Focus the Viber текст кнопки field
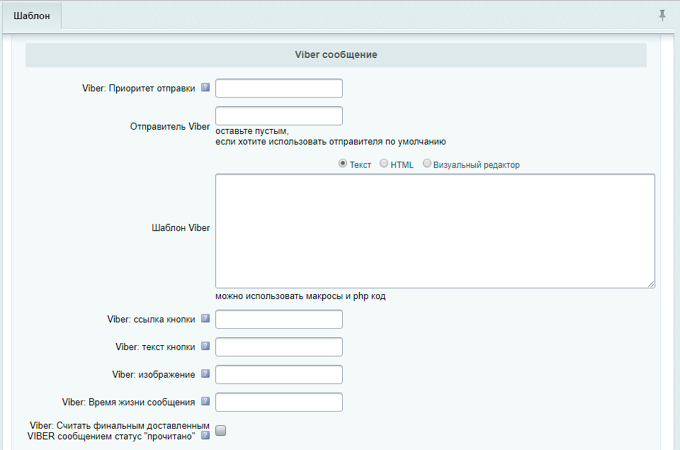Viewport: 680px width, 450px height. pos(279,347)
